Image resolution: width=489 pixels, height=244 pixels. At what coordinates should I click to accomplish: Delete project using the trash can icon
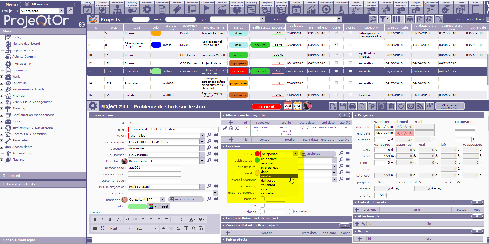click(391, 107)
